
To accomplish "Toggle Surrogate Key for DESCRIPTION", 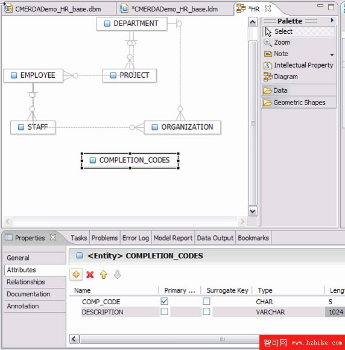I will pyautogui.click(x=206, y=311).
